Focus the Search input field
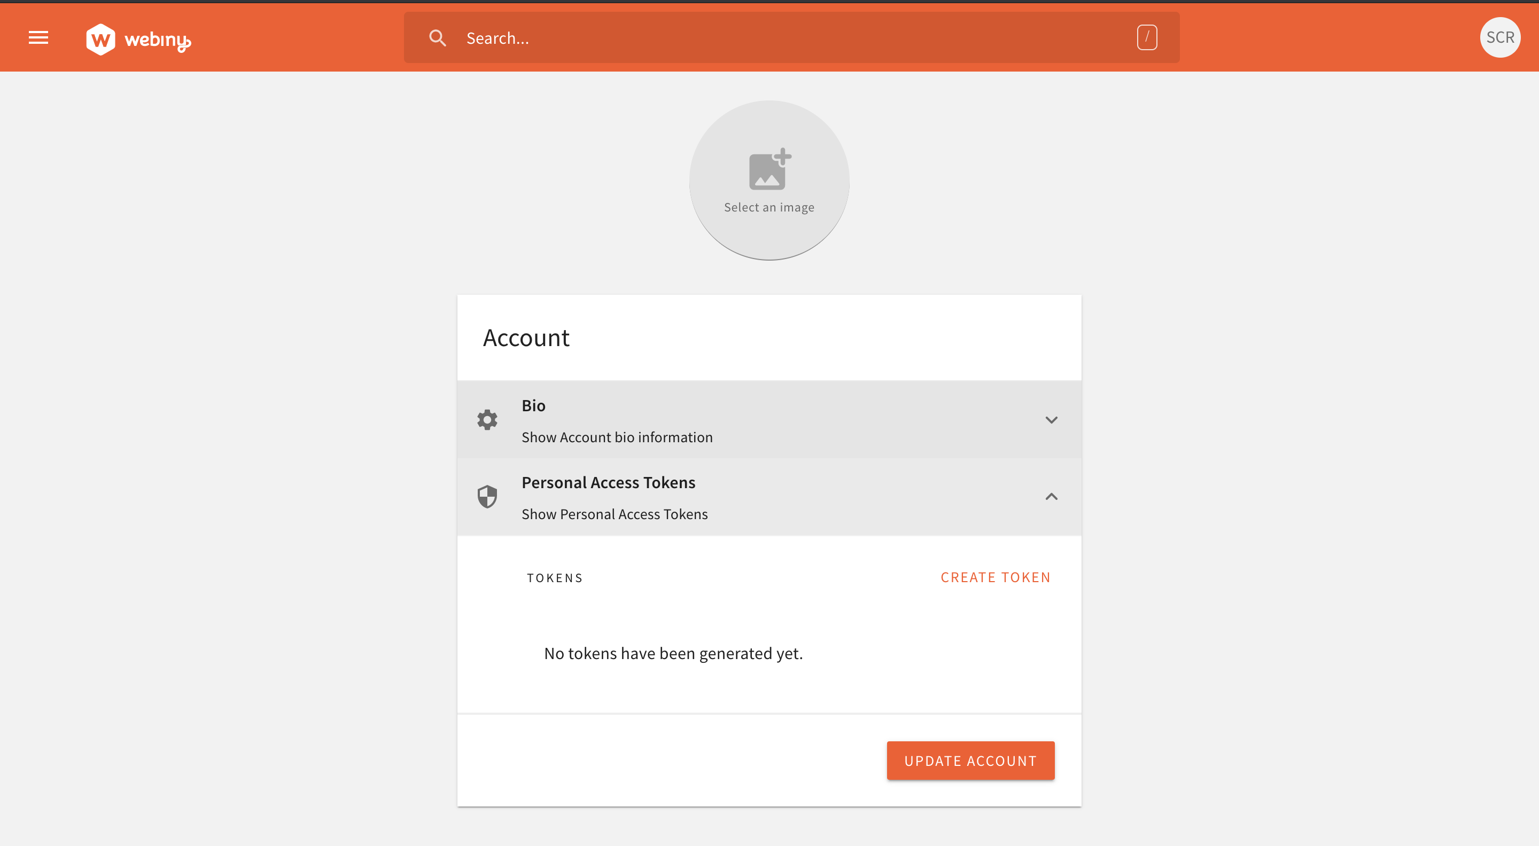 791,38
